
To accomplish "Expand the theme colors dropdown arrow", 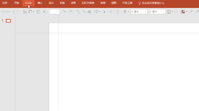I will (x=186, y=12).
